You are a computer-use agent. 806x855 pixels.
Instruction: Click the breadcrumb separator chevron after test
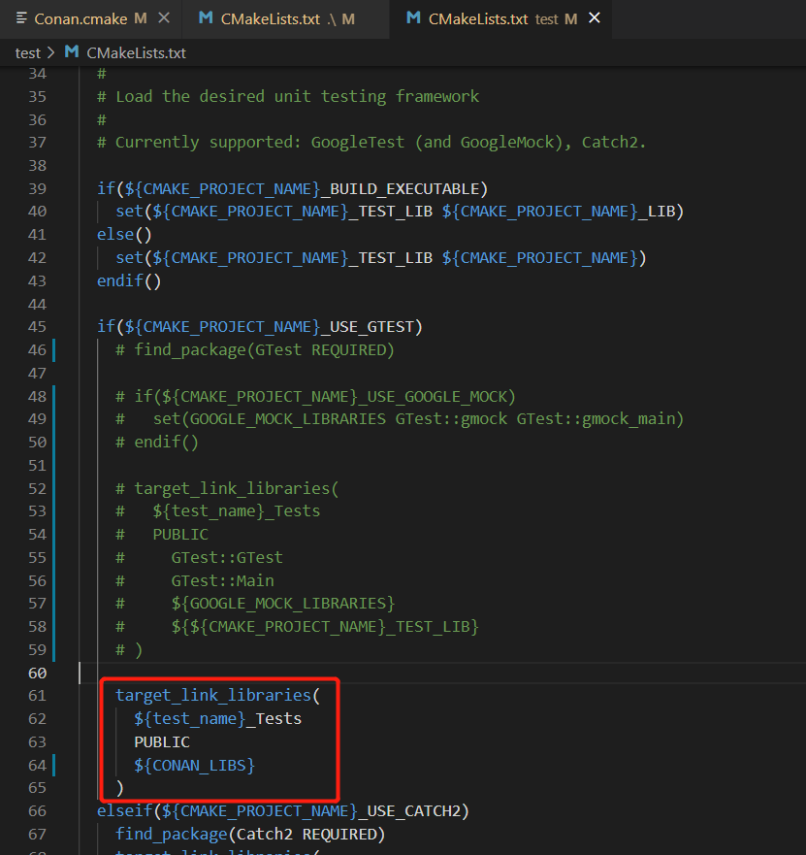[x=51, y=53]
